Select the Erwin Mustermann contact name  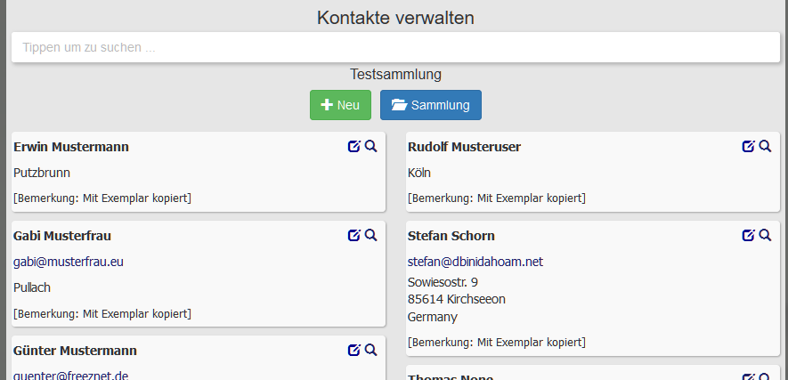pyautogui.click(x=72, y=147)
